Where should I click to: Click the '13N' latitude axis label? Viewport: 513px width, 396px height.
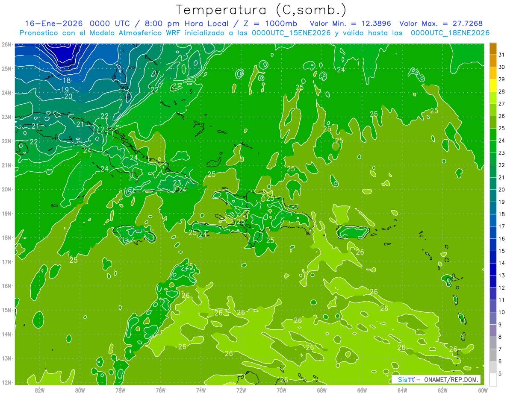coord(6,358)
